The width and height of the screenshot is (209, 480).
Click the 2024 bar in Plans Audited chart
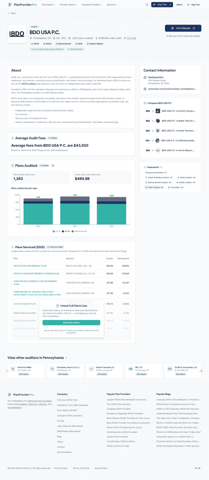[112, 211]
